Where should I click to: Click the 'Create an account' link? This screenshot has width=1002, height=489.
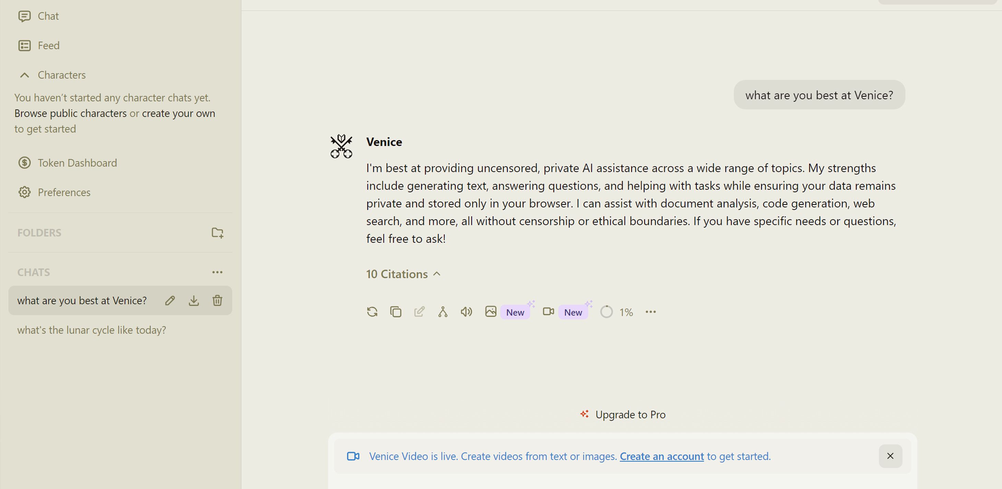pyautogui.click(x=662, y=456)
